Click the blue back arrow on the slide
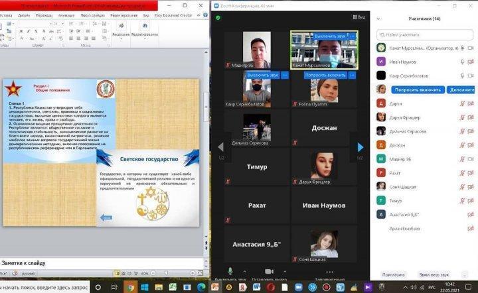The image size is (478, 293). click(x=106, y=217)
